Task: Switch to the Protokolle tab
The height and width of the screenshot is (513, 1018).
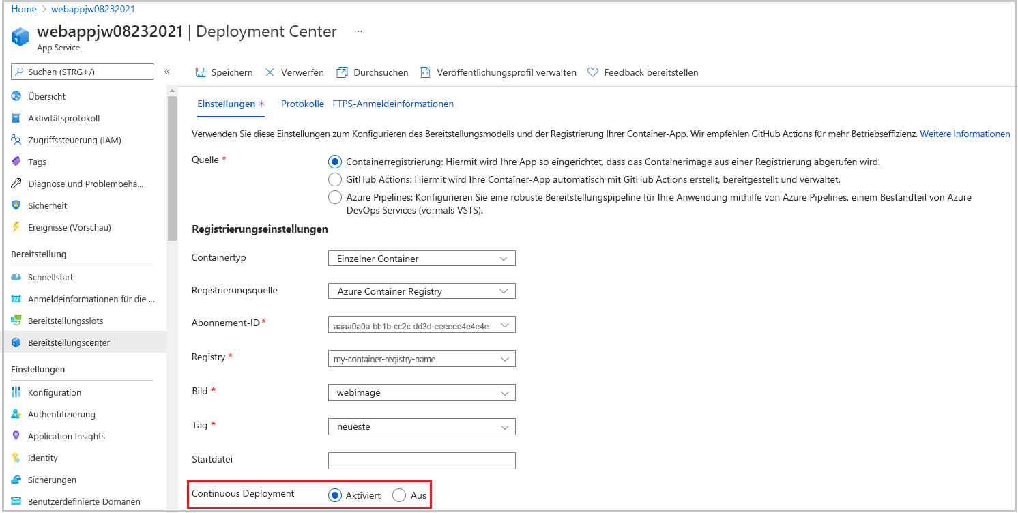Action: (x=302, y=104)
